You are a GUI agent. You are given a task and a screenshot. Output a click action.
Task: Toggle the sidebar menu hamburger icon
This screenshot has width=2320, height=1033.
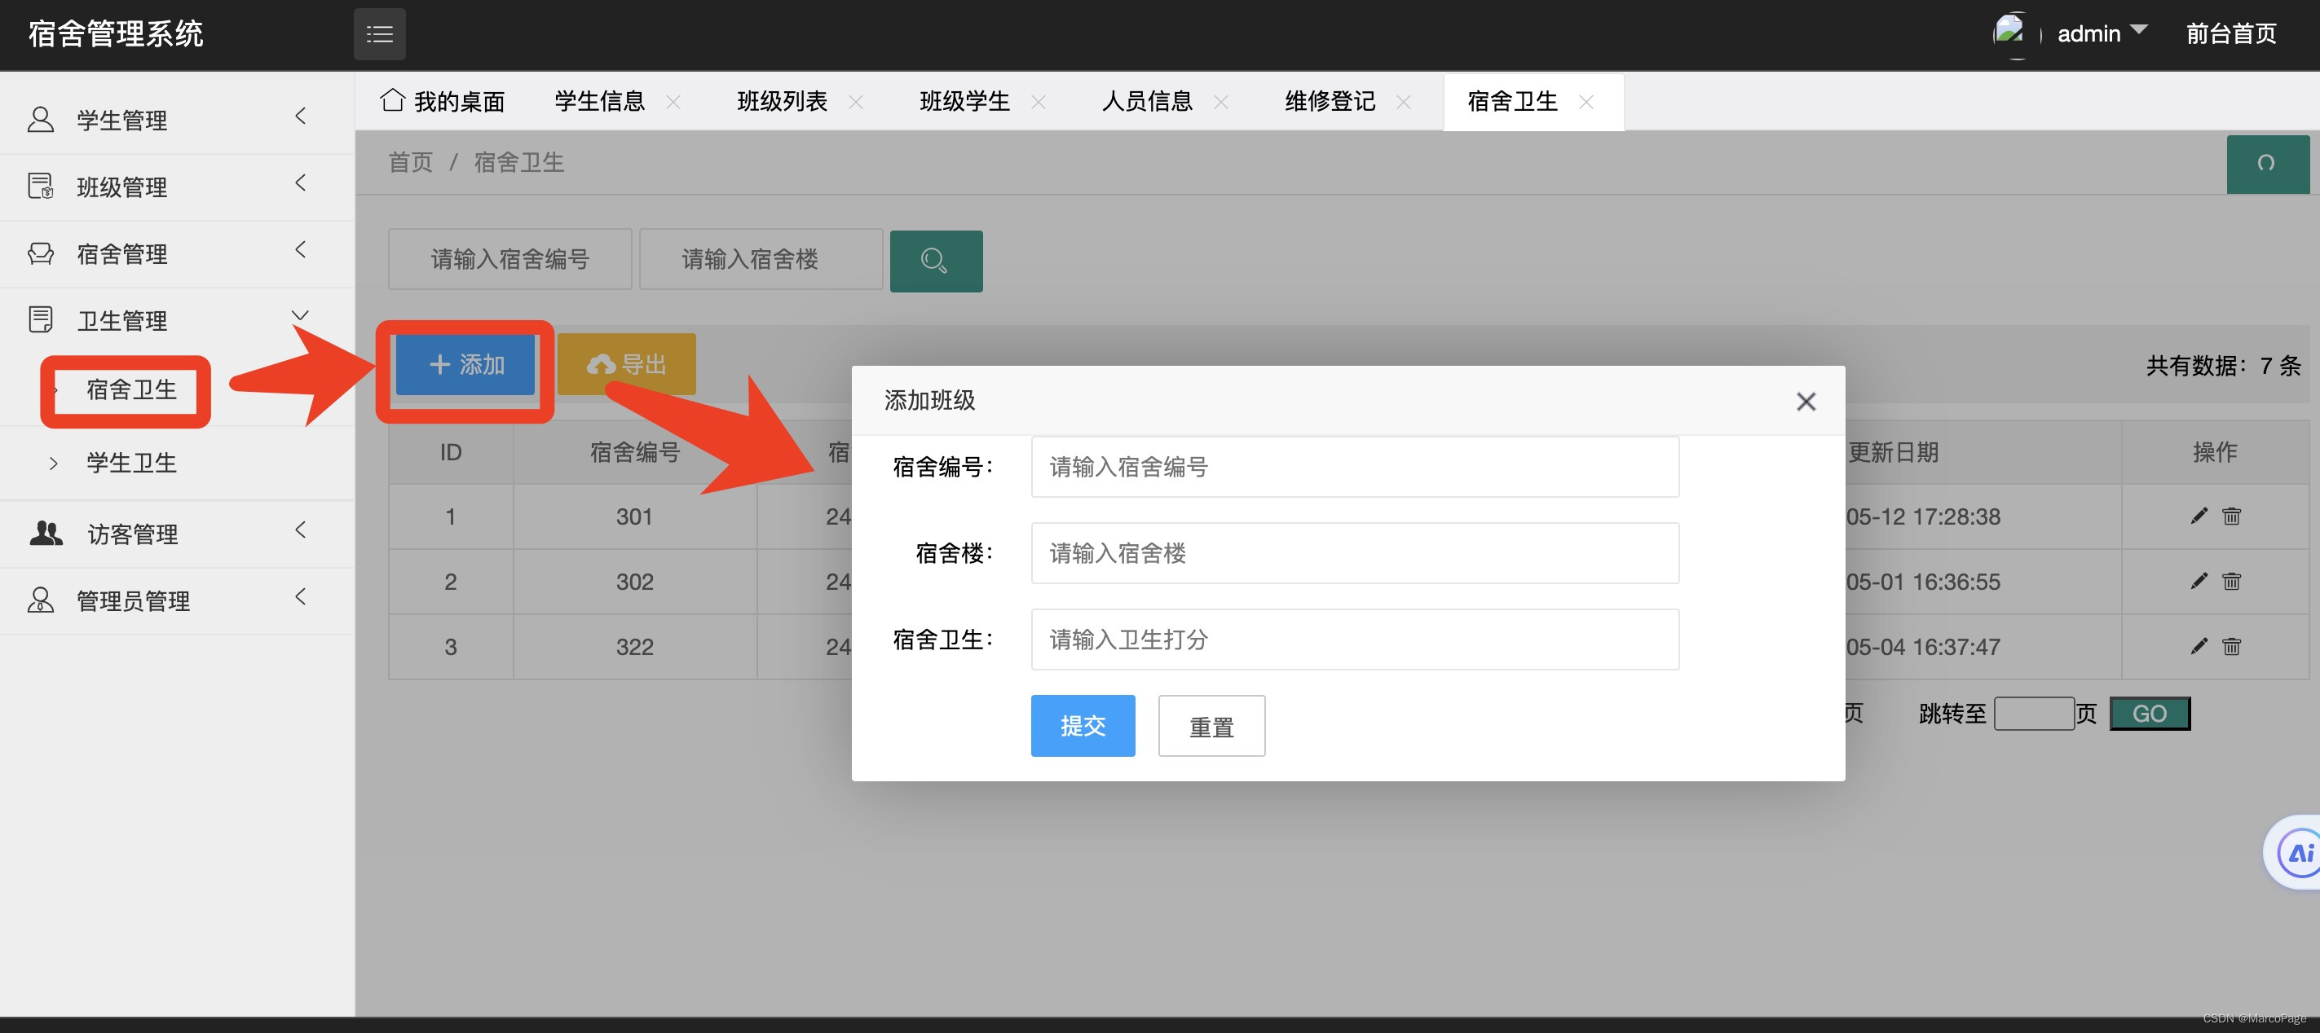(379, 34)
